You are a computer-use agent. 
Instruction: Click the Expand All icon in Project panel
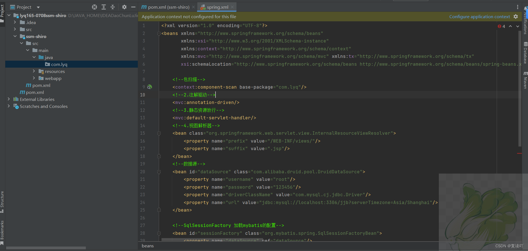tap(104, 7)
